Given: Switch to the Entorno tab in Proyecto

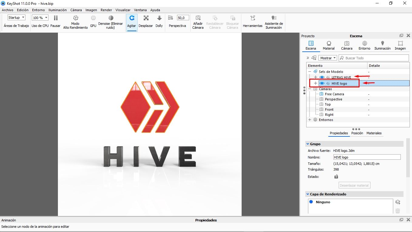Looking at the screenshot, I should pos(364,45).
